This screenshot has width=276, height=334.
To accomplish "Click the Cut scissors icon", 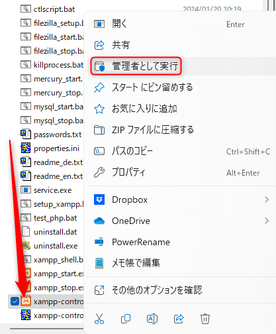I will click(x=99, y=319).
